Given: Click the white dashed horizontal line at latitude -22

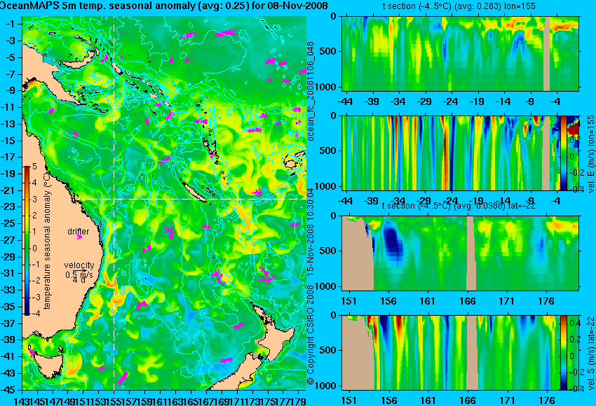Looking at the screenshot, I should point(190,199).
